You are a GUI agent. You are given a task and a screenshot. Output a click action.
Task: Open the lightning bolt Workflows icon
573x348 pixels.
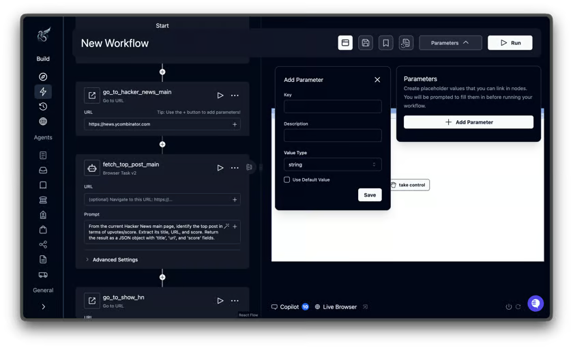pos(43,91)
